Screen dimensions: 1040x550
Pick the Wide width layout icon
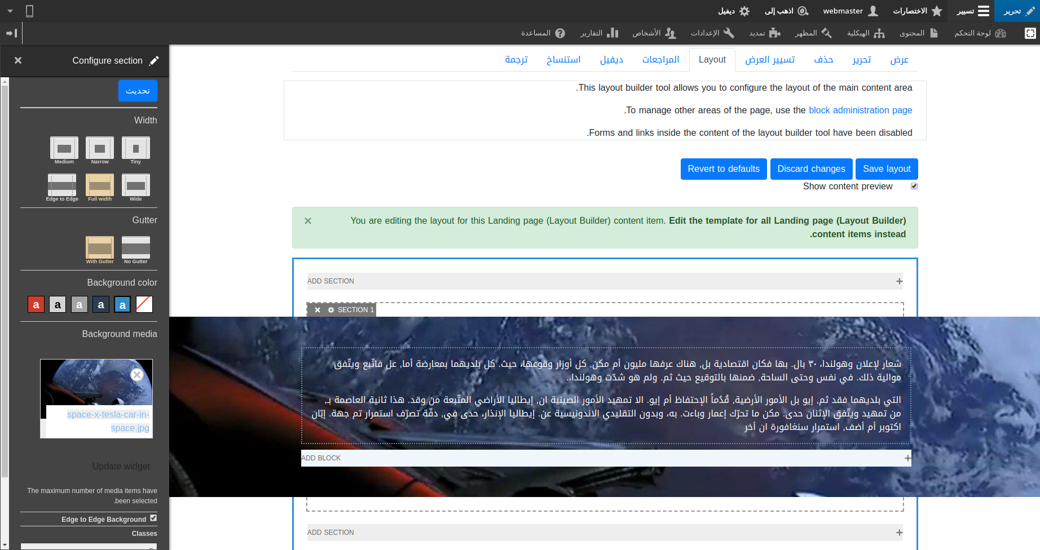pos(135,185)
